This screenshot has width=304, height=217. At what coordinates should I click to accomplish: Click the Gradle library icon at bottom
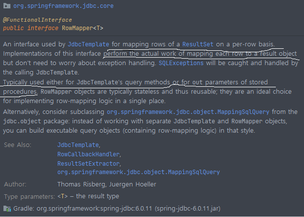point(7,209)
